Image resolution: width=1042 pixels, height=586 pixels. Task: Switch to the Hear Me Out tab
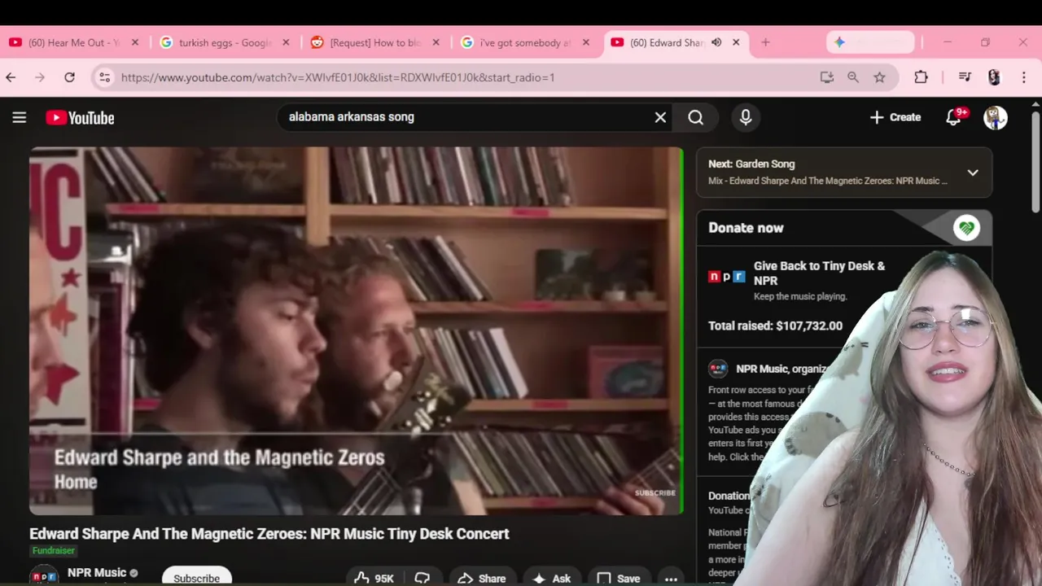pos(75,42)
